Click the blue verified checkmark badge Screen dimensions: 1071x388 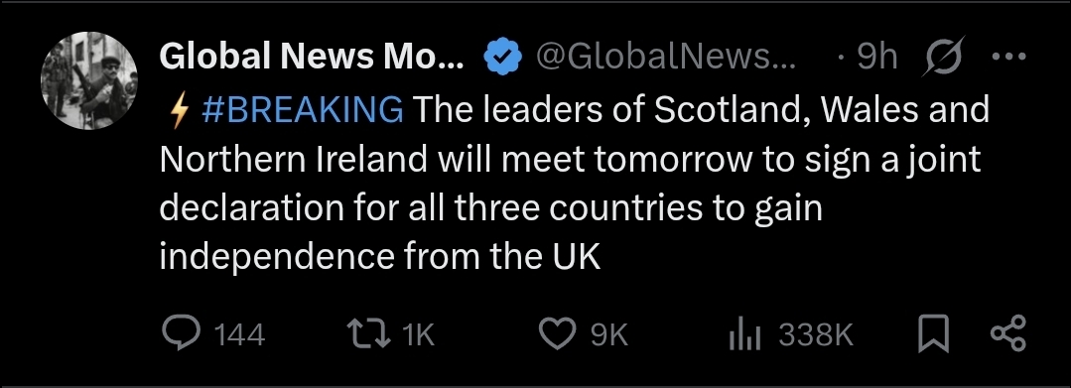(x=502, y=58)
